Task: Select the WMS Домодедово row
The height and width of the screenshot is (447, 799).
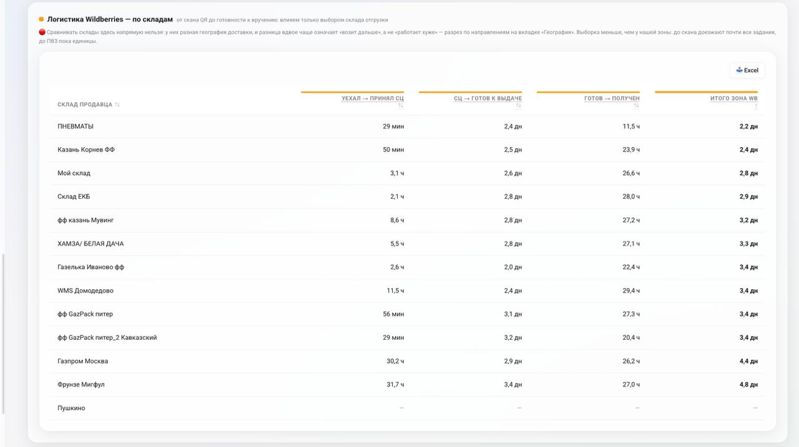Action: click(408, 291)
